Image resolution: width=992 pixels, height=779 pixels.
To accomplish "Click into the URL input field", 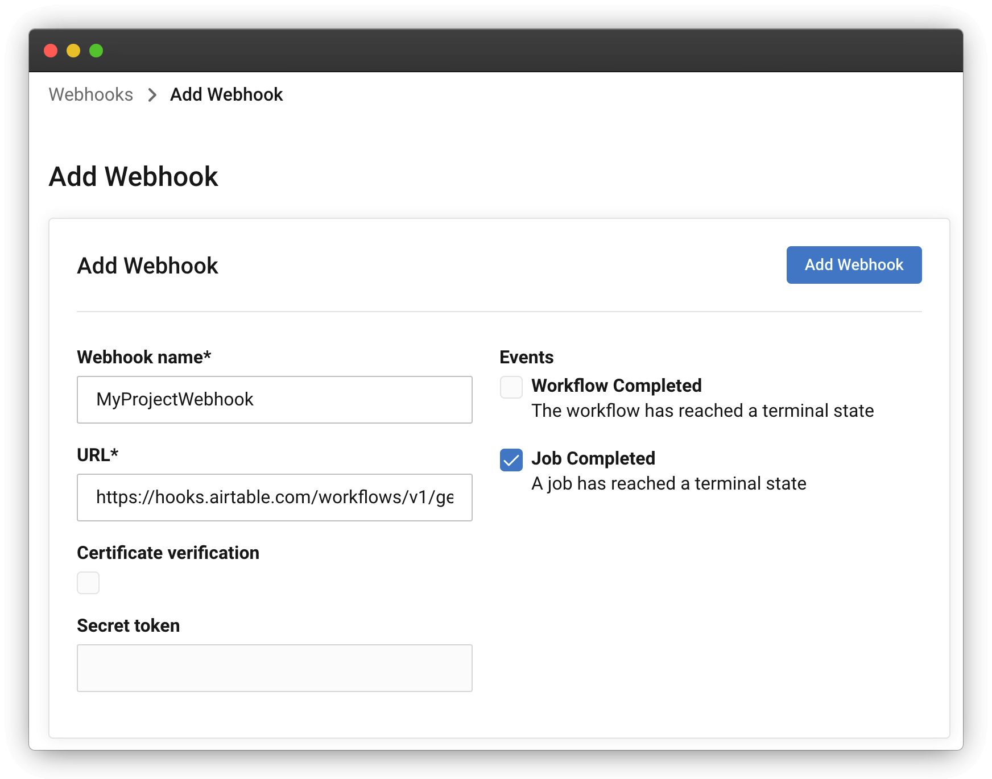I will coord(275,498).
